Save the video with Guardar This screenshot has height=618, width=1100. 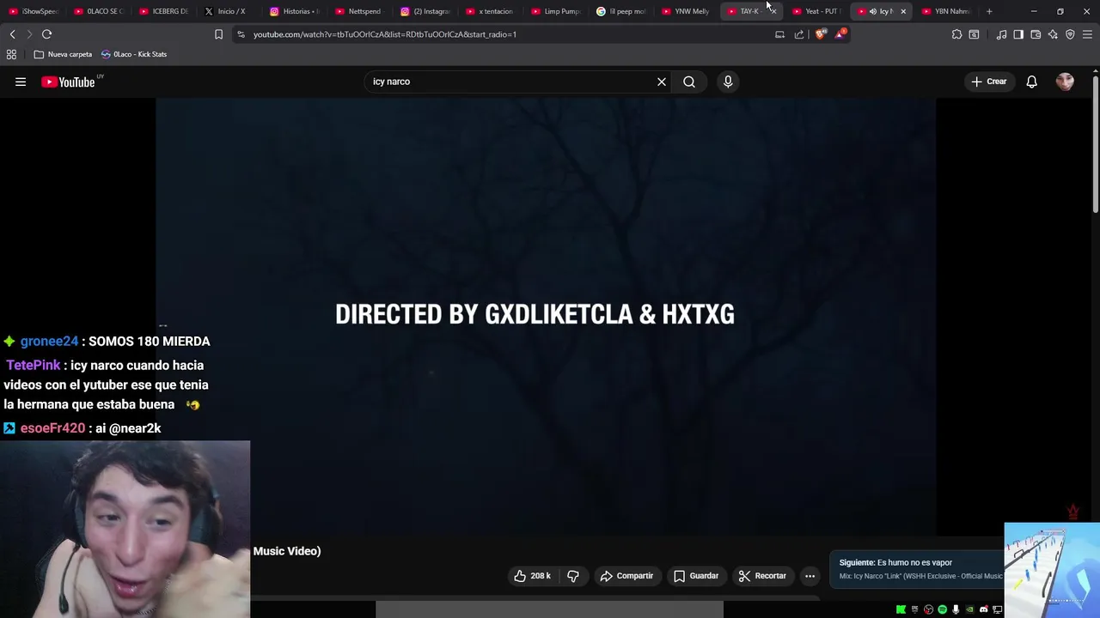[x=696, y=576]
